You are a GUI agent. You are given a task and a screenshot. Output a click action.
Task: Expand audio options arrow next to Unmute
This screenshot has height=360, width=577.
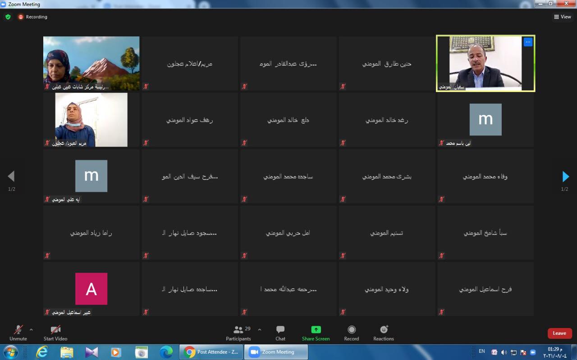coord(31,329)
